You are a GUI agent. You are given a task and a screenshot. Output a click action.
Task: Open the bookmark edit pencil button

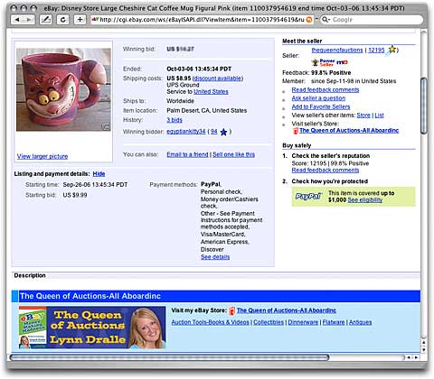pos(46,20)
